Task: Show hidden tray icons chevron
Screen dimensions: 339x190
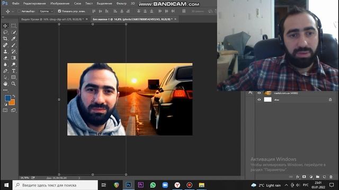Action: coord(286,185)
